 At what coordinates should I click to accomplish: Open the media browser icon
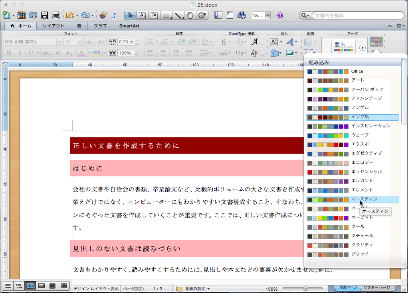pyautogui.click(x=242, y=15)
